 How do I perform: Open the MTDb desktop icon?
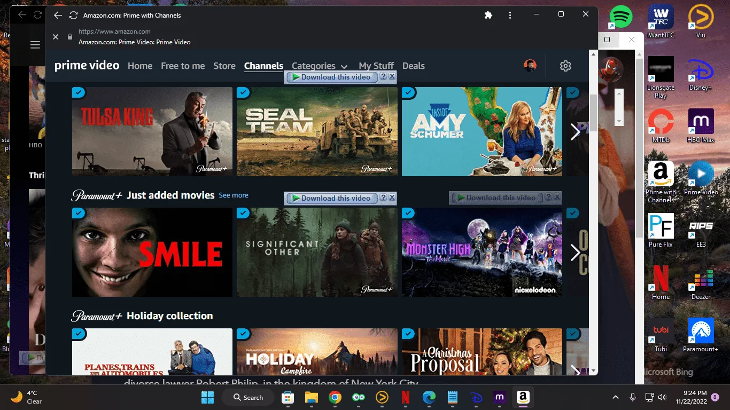(661, 126)
